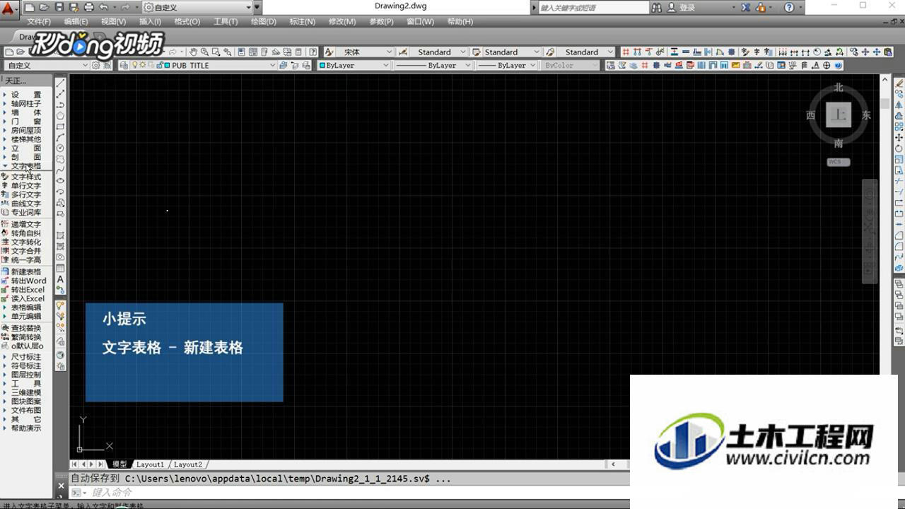Click the workspace settings gear icon
This screenshot has width=905, height=509.
click(x=96, y=65)
